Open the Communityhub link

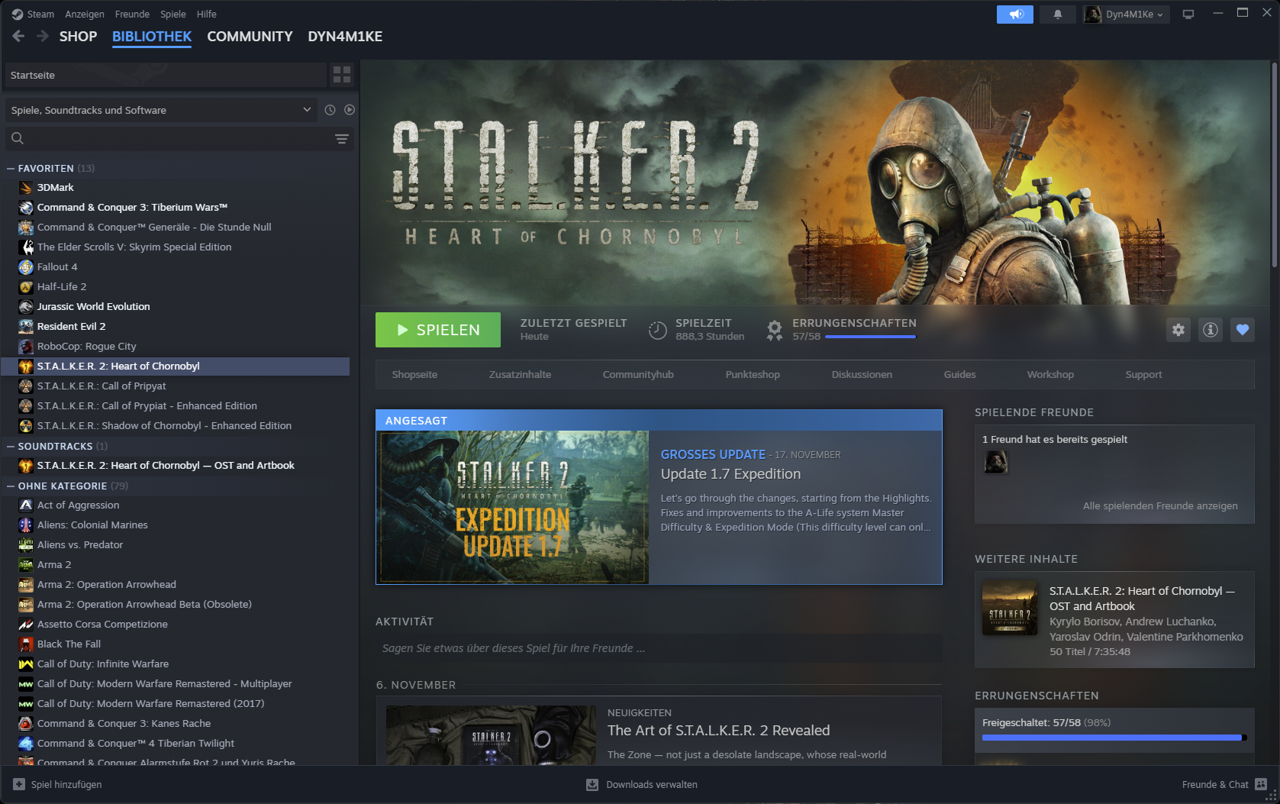point(638,375)
